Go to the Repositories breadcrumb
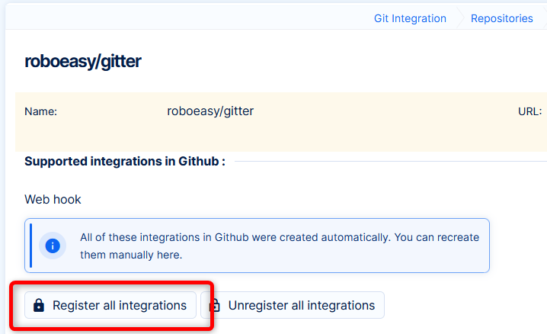547x334 pixels. tap(501, 18)
